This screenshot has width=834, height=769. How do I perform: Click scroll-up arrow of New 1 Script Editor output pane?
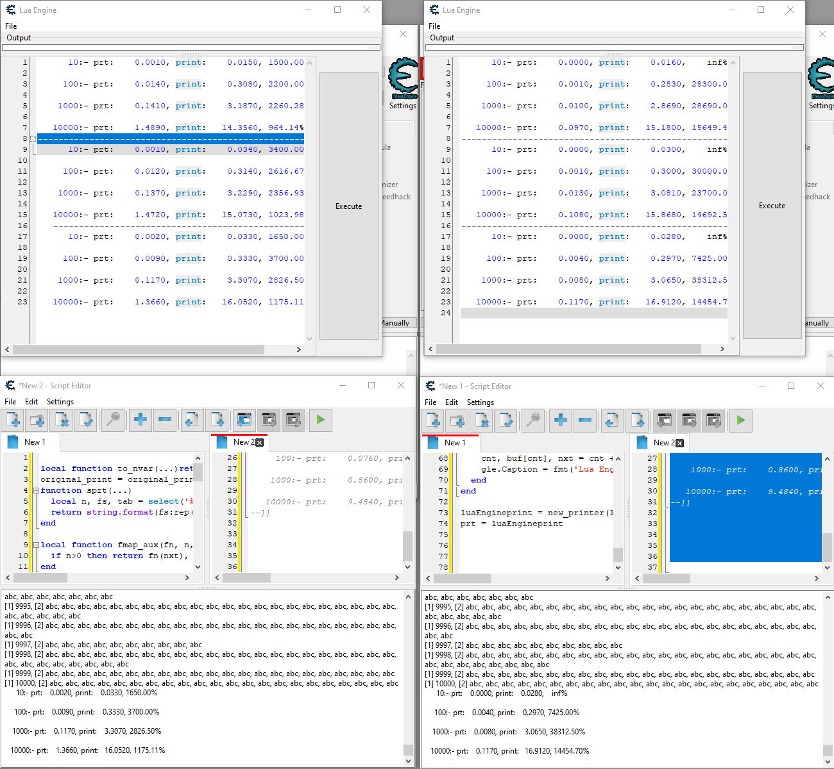[x=828, y=597]
